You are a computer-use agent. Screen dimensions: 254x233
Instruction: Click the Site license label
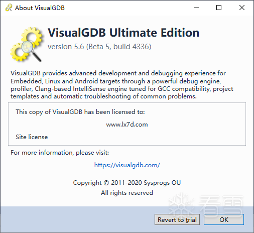[x=32, y=137]
